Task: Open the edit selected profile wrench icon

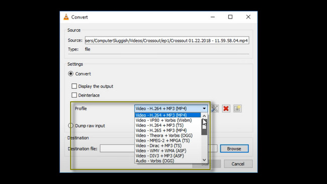Action: tap(215, 108)
